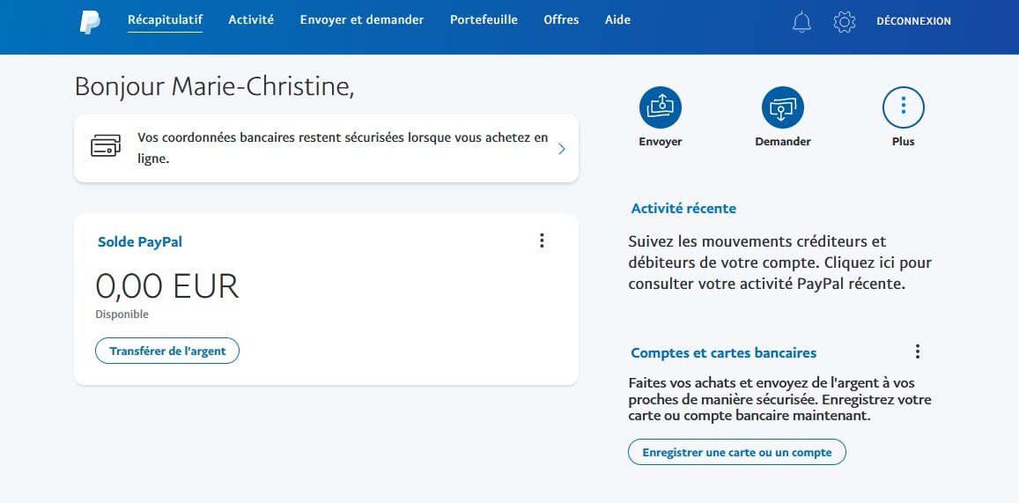This screenshot has width=1019, height=503.
Task: Click the PayPal logo icon
Action: pos(90,21)
